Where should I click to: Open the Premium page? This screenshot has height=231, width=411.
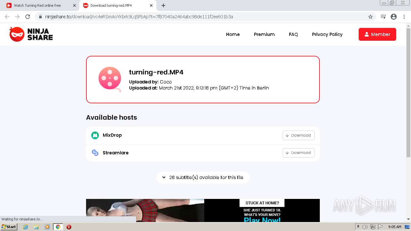tap(264, 34)
